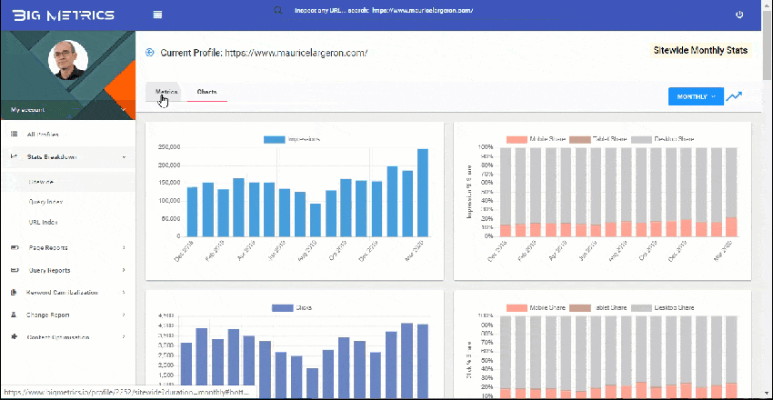Toggle the Clicks legend swatch

[283, 308]
